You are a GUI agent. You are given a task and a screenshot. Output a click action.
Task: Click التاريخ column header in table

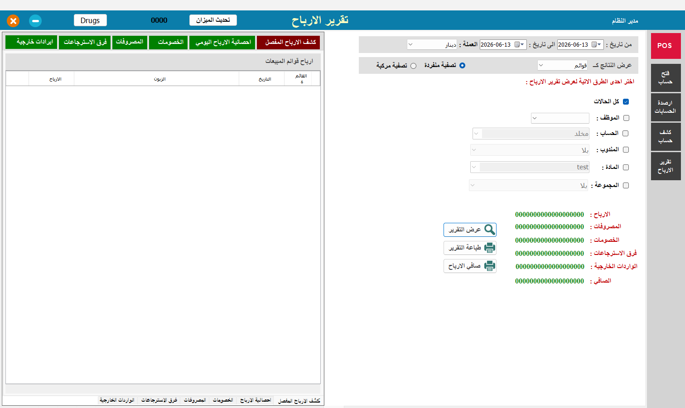click(x=261, y=79)
